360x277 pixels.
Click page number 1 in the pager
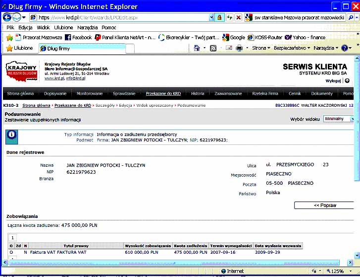click(x=13, y=238)
